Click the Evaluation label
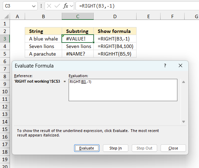 click(78, 76)
